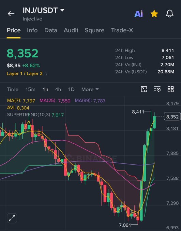Tap the 24h Vol(USDT) value 20,68M

[166, 72]
